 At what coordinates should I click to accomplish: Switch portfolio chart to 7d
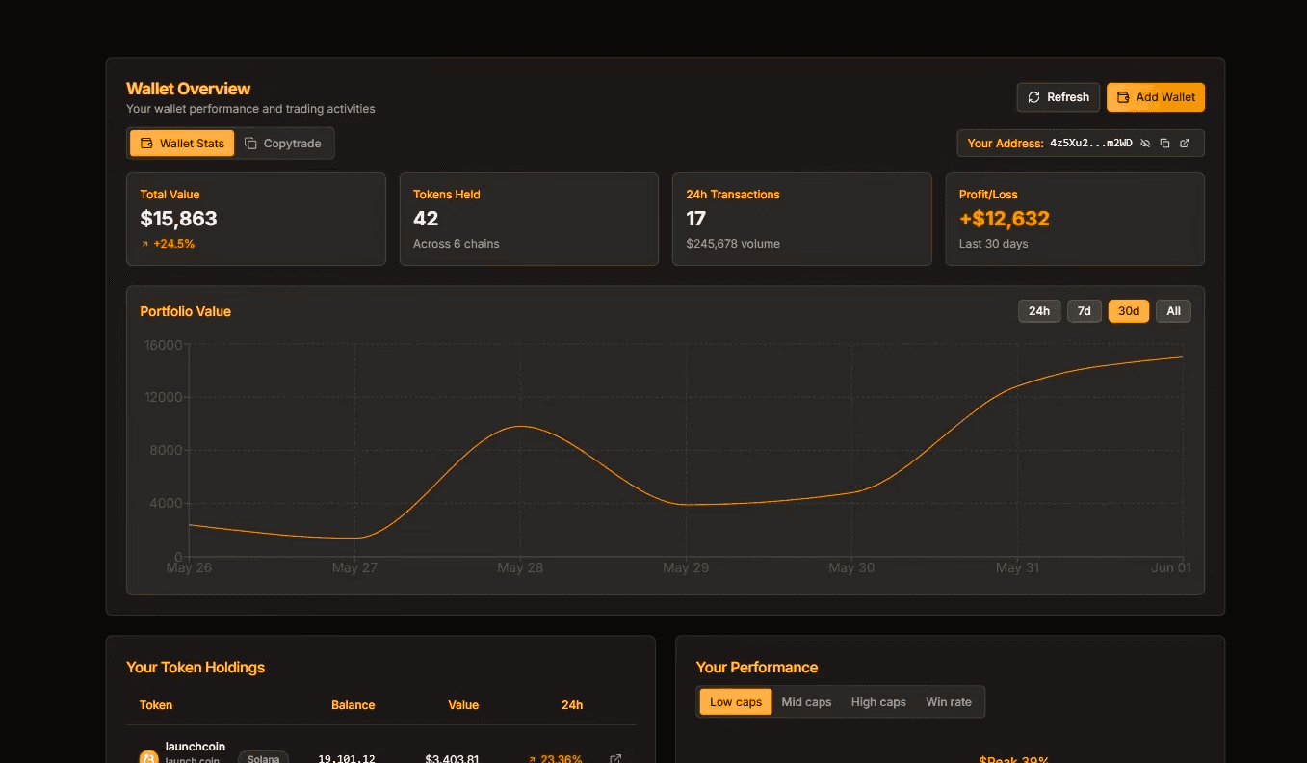click(x=1084, y=311)
